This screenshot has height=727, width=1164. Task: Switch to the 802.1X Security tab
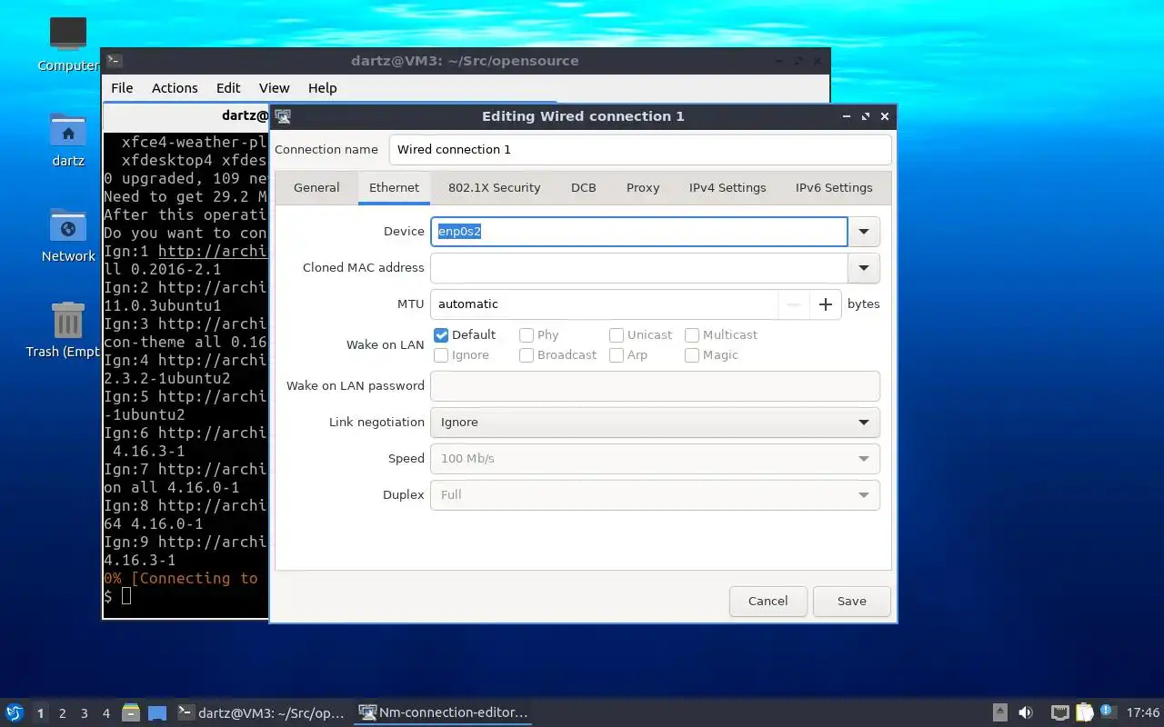tap(494, 188)
